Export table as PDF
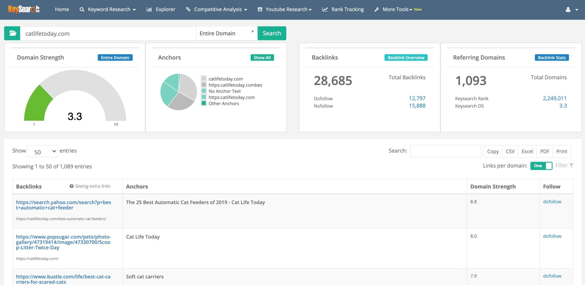The image size is (585, 285). (x=545, y=151)
